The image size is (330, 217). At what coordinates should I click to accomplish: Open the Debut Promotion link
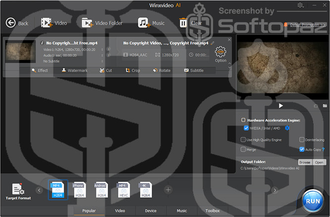(308, 25)
